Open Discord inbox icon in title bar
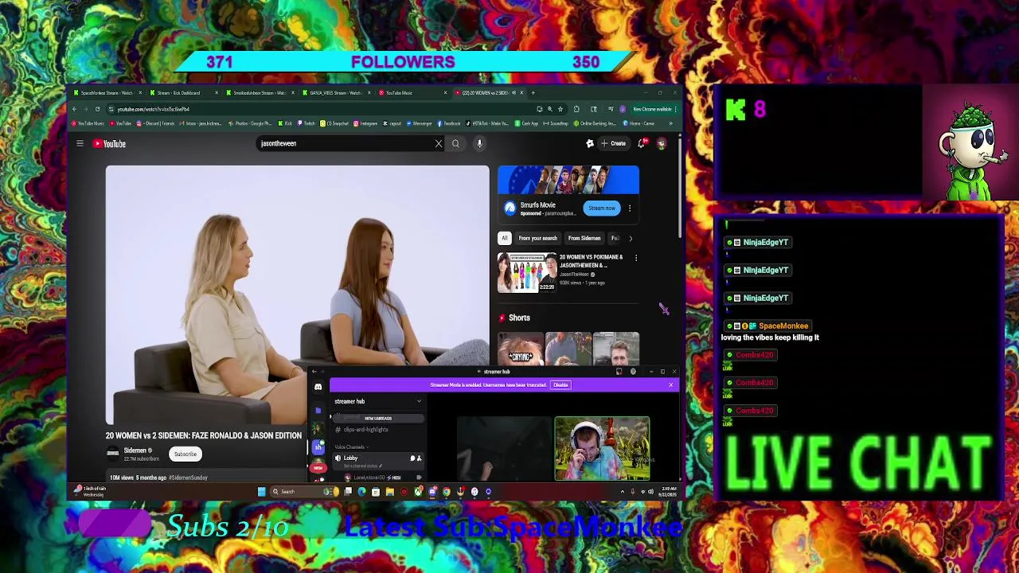The image size is (1019, 573). tap(619, 372)
